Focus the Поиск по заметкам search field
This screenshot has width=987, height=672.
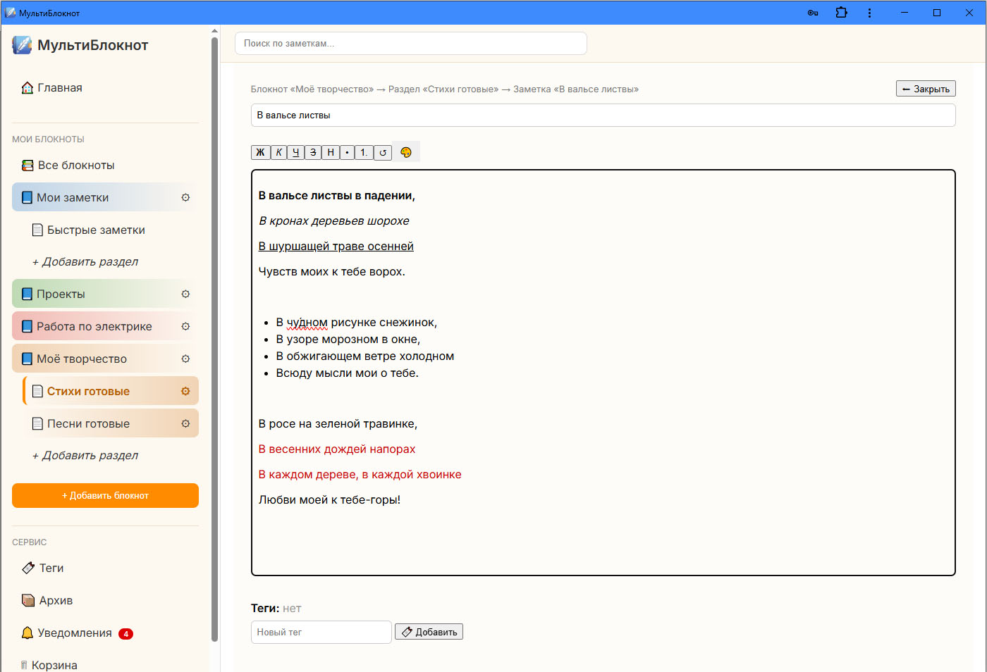point(411,44)
